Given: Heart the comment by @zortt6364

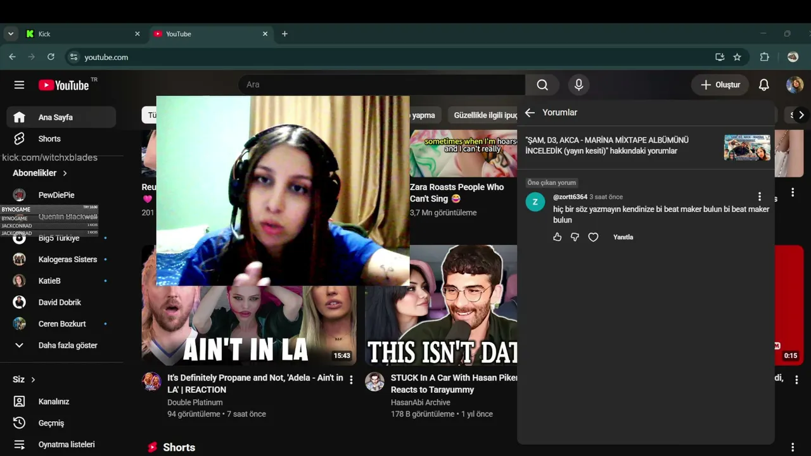Looking at the screenshot, I should pyautogui.click(x=593, y=237).
